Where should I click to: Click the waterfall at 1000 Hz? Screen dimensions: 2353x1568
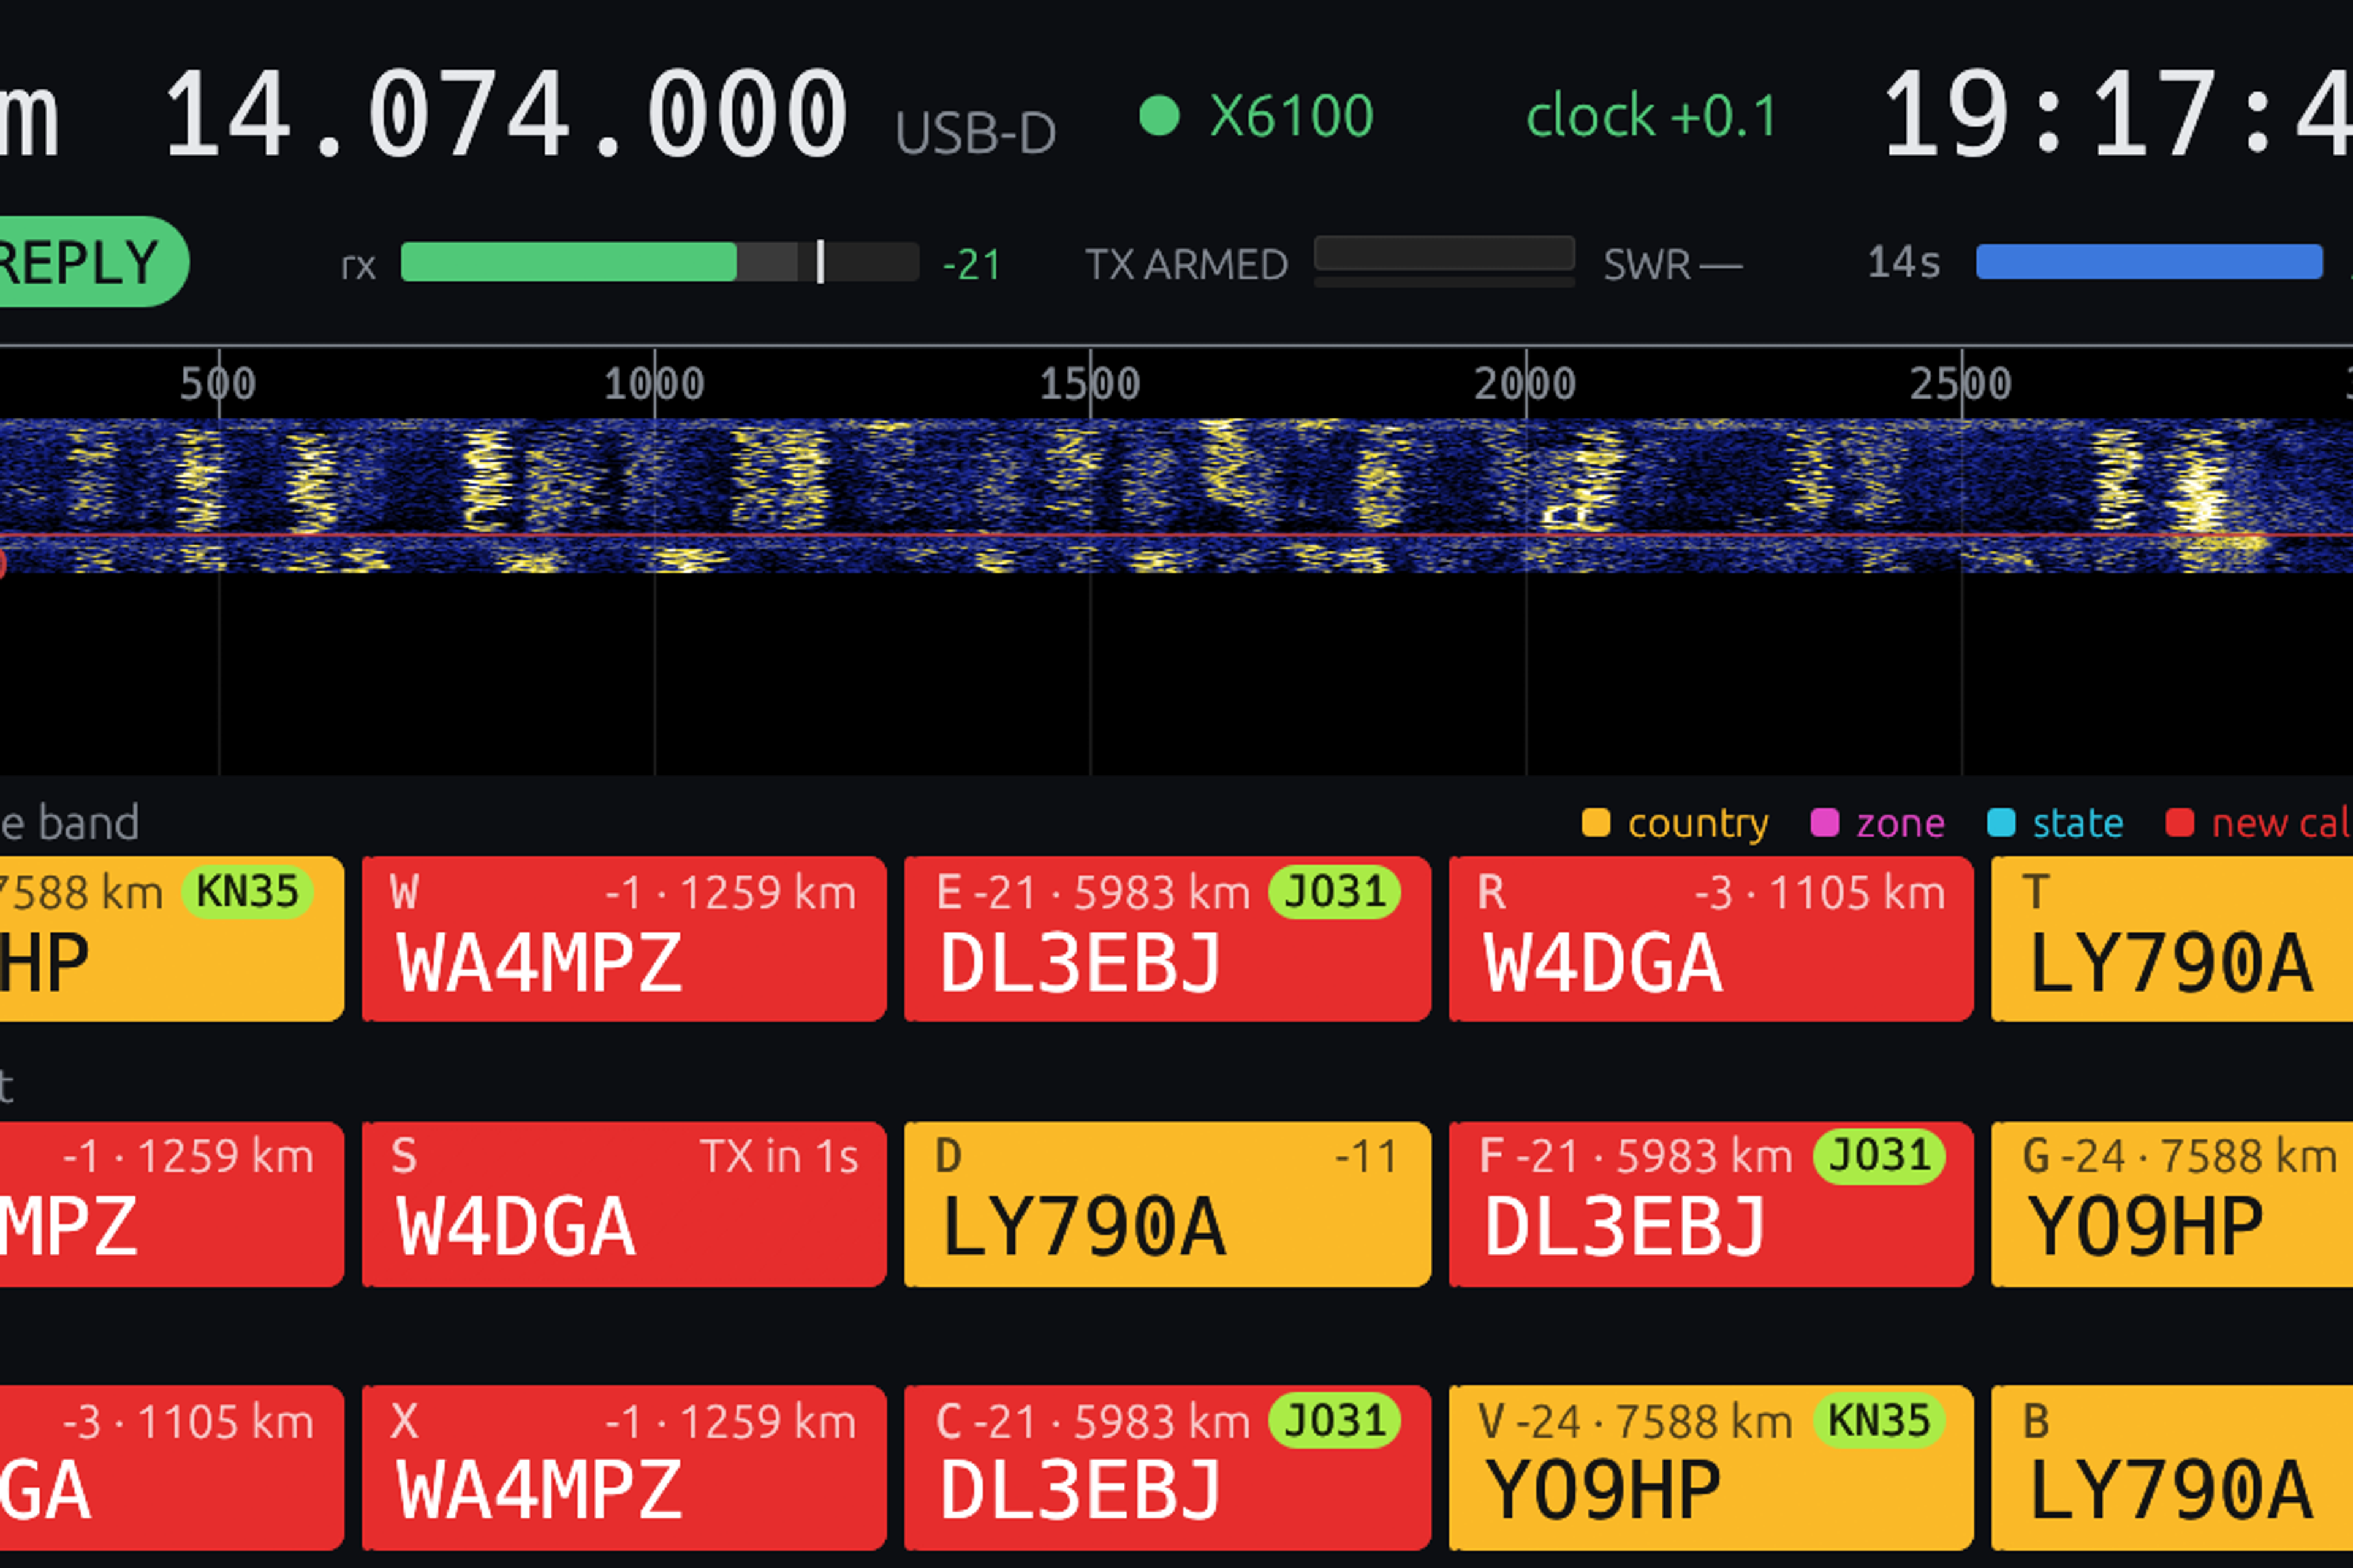point(654,495)
